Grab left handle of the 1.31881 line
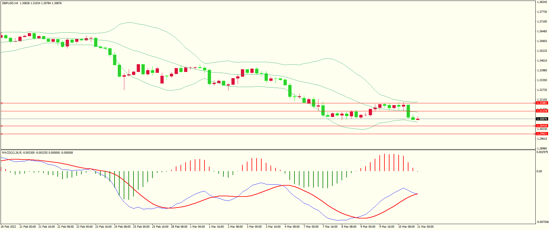This screenshot has width=549, height=230. pyautogui.click(x=1, y=103)
